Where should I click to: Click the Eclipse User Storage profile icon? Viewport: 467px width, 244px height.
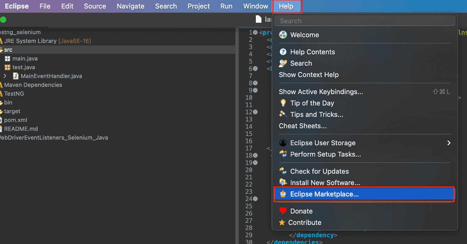coord(283,143)
